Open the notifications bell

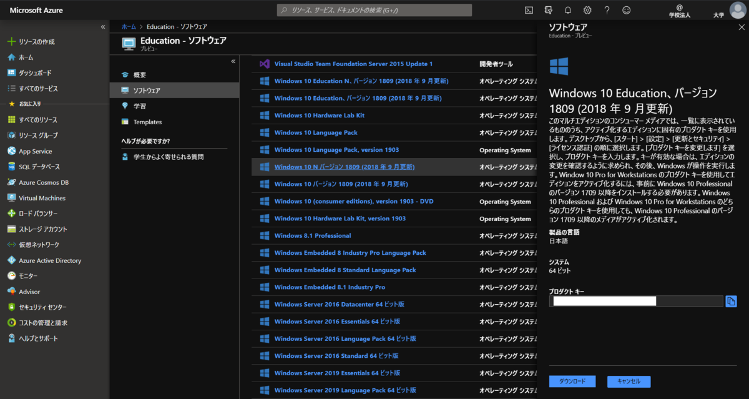tap(567, 10)
